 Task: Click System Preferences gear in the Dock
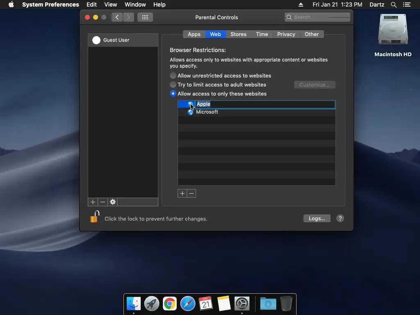(x=242, y=304)
